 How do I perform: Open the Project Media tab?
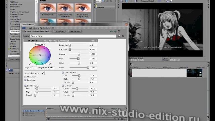pos(14,59)
